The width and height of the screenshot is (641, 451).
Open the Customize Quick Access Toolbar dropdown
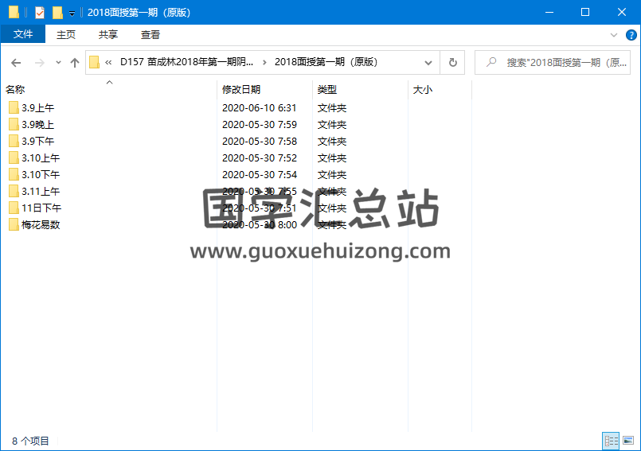(x=72, y=13)
